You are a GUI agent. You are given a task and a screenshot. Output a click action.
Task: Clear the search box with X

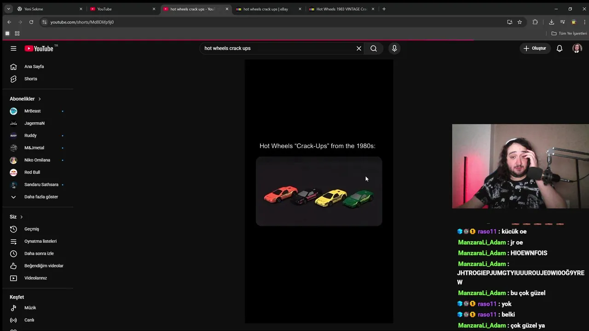(x=359, y=48)
